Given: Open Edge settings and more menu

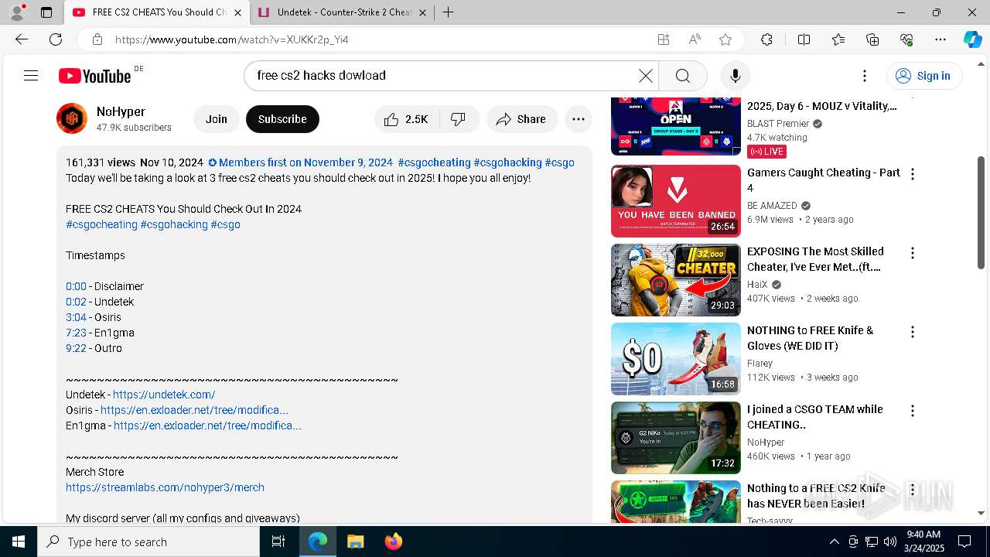Looking at the screenshot, I should click(940, 39).
